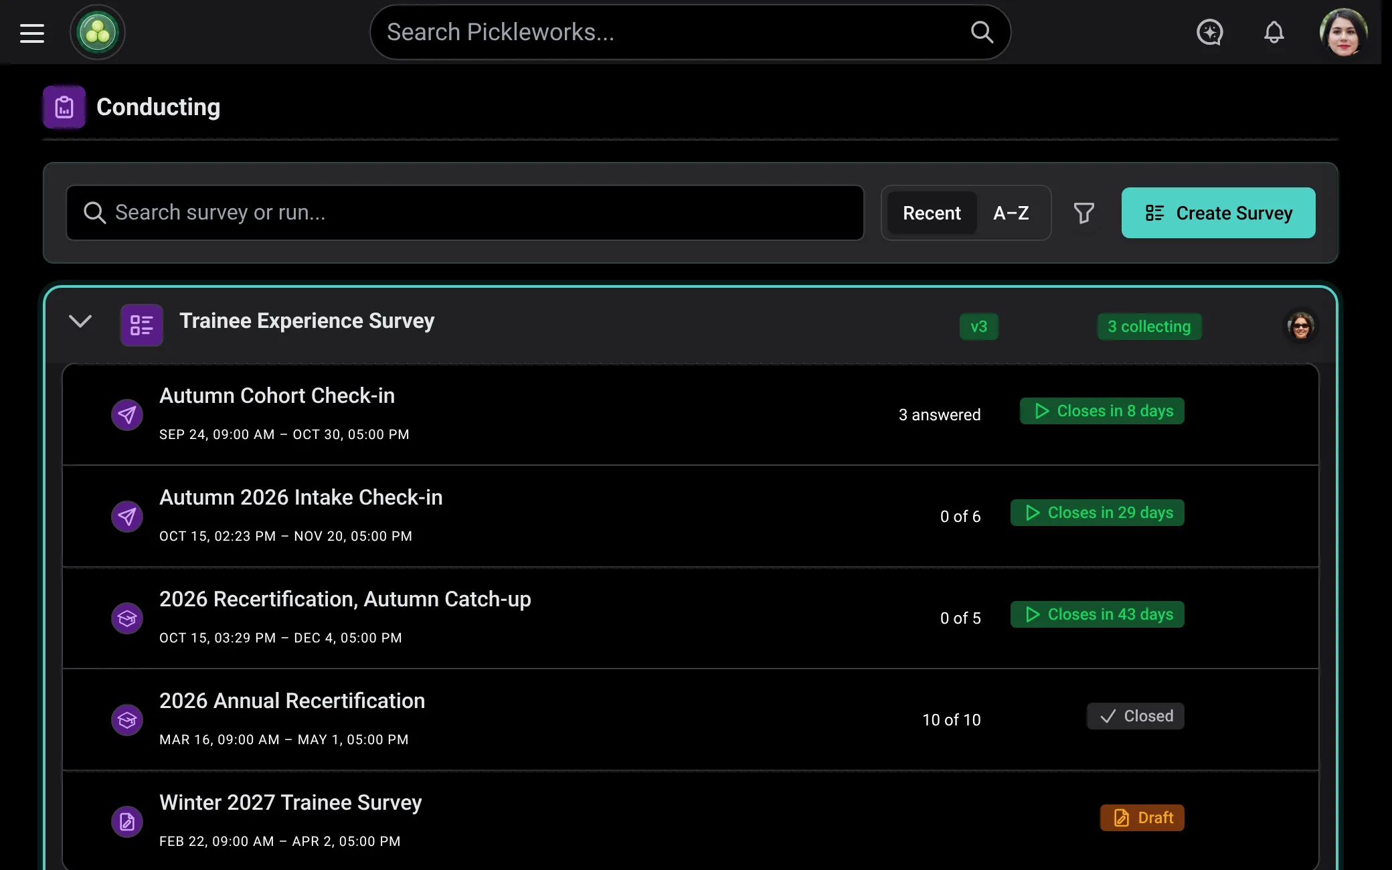
Task: Open the Winter 2027 Trainee Survey run
Action: [x=691, y=820]
